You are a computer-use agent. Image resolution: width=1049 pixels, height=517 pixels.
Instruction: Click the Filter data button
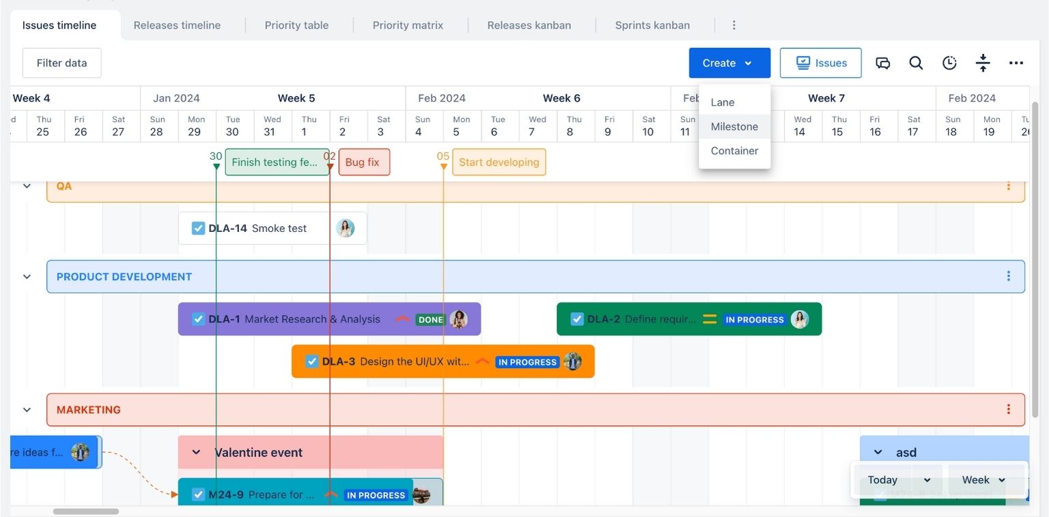[x=61, y=63]
